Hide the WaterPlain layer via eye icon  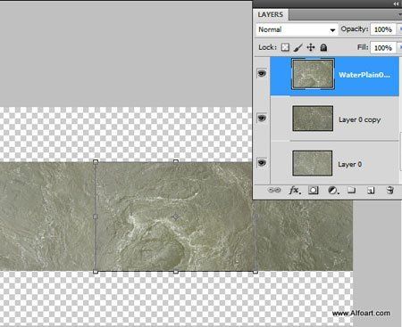[262, 73]
